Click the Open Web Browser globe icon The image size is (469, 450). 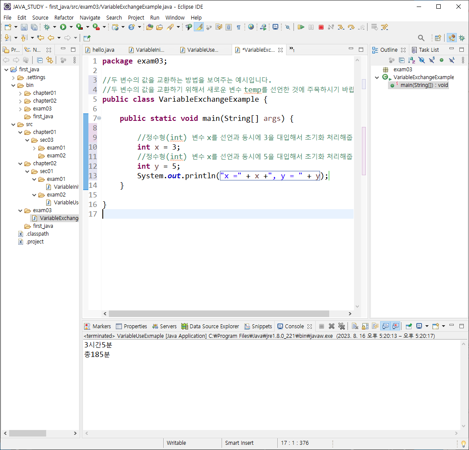[x=251, y=27]
